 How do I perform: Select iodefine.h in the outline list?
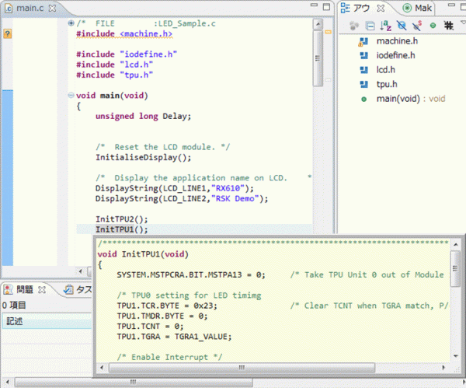395,55
